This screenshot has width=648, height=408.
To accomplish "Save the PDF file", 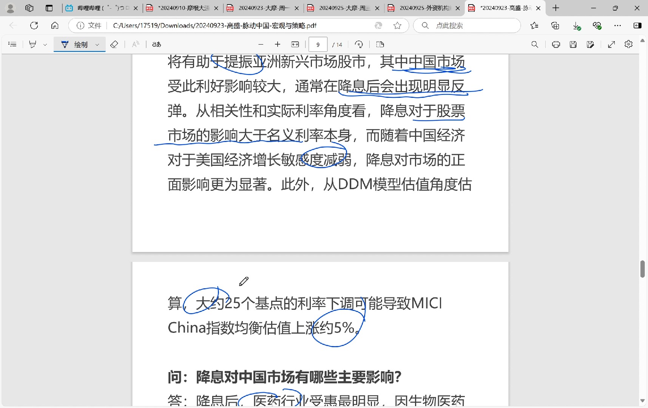I will (573, 45).
